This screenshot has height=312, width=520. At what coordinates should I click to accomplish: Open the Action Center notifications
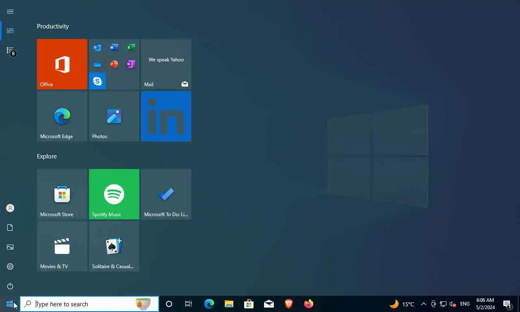tap(507, 304)
